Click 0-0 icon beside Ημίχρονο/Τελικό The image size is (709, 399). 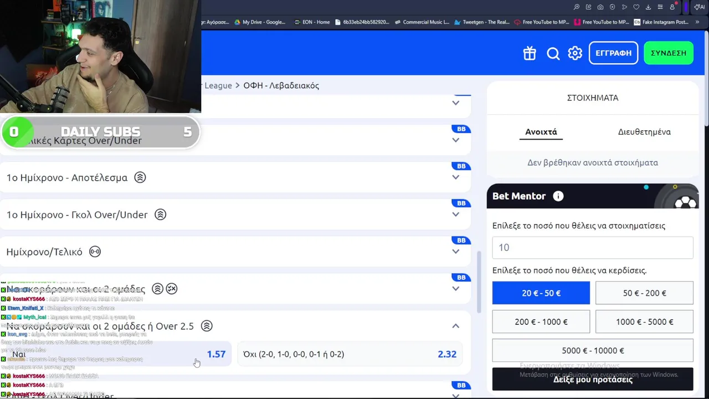click(x=95, y=252)
